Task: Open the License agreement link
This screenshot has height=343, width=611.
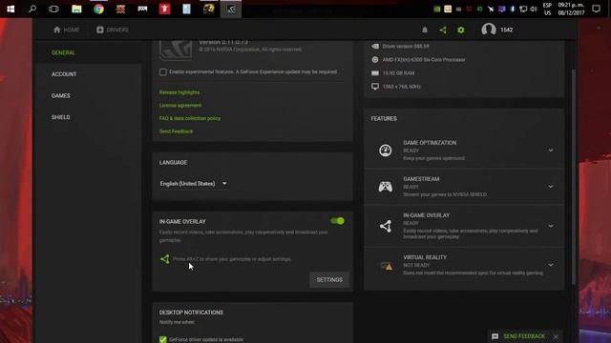Action: [x=180, y=106]
